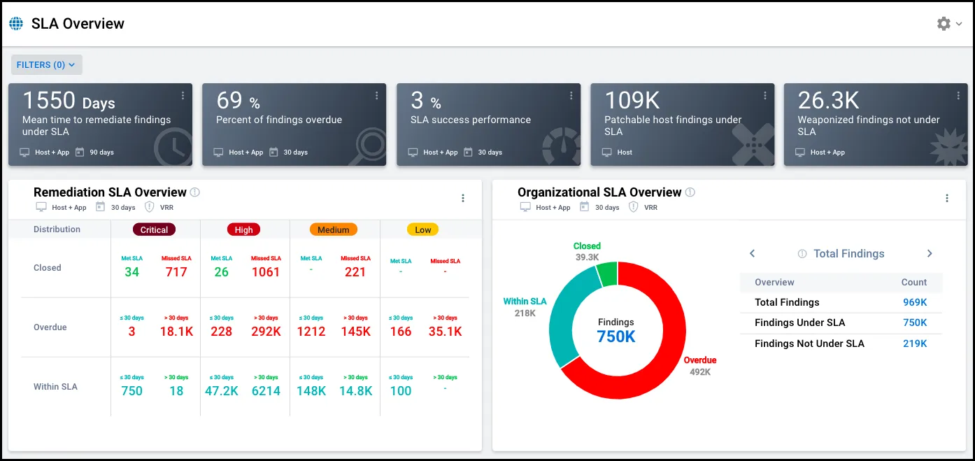Click the Count column header

coord(914,283)
